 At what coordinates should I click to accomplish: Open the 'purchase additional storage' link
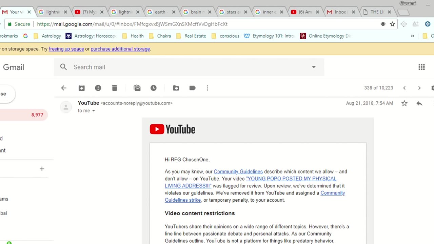coord(120,49)
